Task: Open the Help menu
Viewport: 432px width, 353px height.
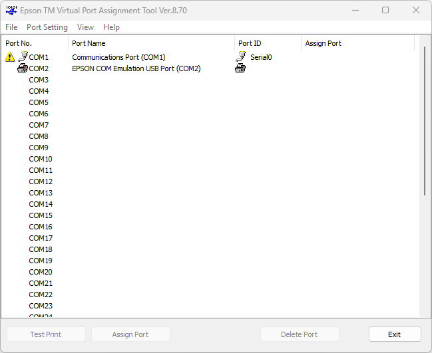Action: [111, 27]
